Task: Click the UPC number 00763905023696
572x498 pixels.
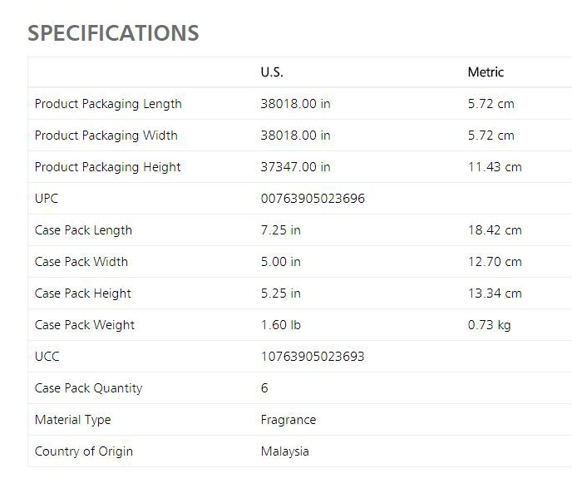Action: 313,199
